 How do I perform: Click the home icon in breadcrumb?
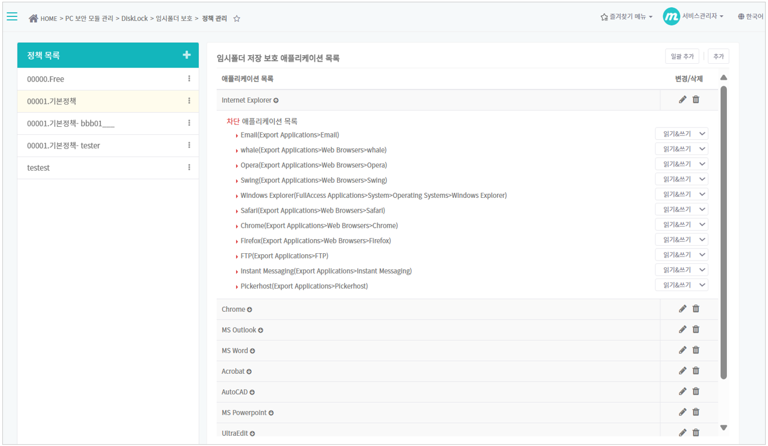(x=33, y=18)
